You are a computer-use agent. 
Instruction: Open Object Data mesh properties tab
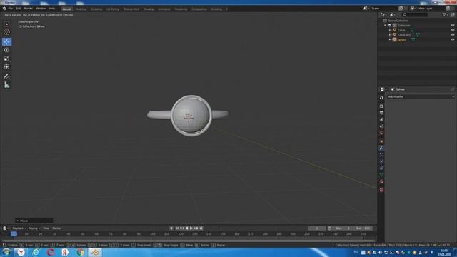381,174
